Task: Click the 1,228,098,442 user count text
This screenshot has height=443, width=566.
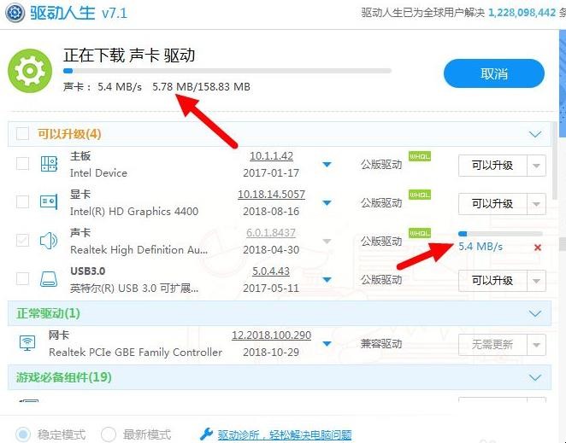Action: [x=522, y=13]
